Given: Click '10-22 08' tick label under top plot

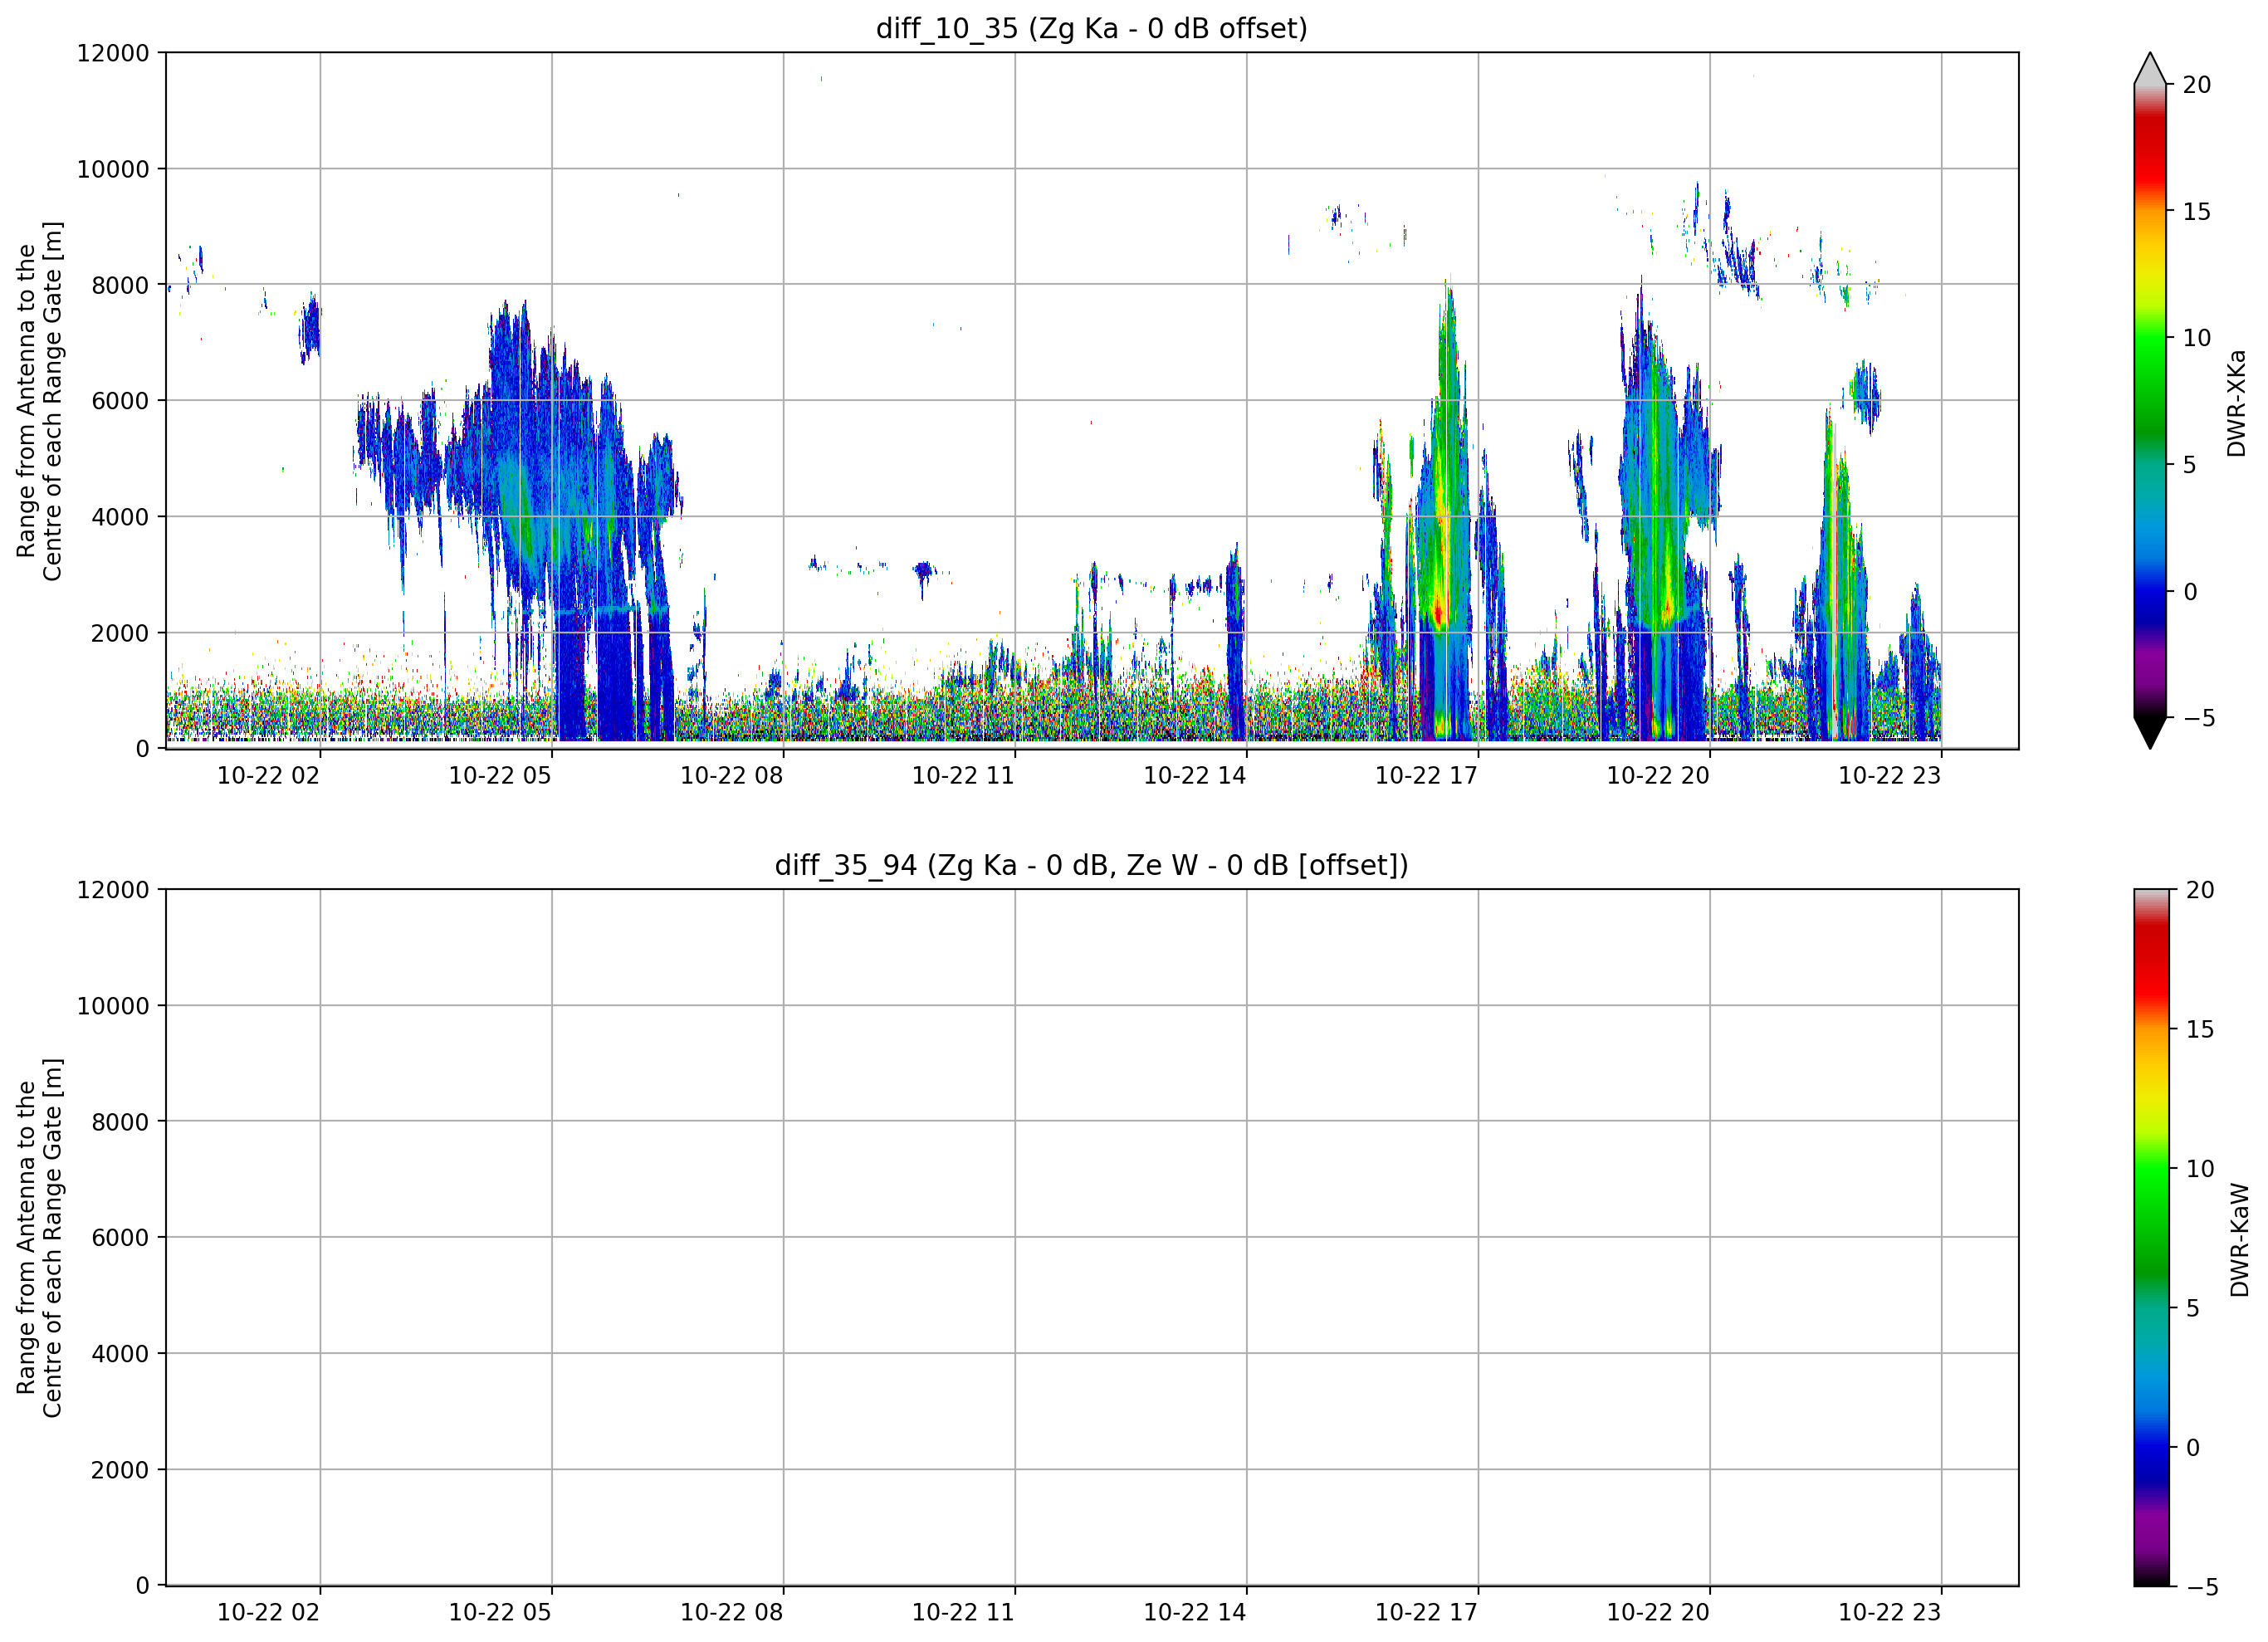Looking at the screenshot, I should (731, 776).
